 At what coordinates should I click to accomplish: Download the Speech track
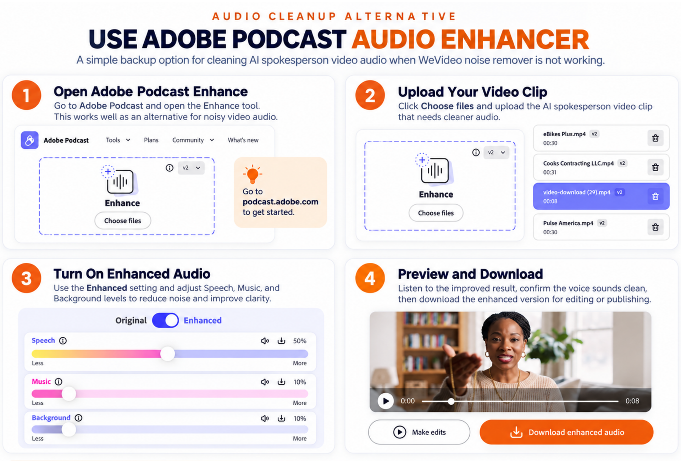coord(281,341)
